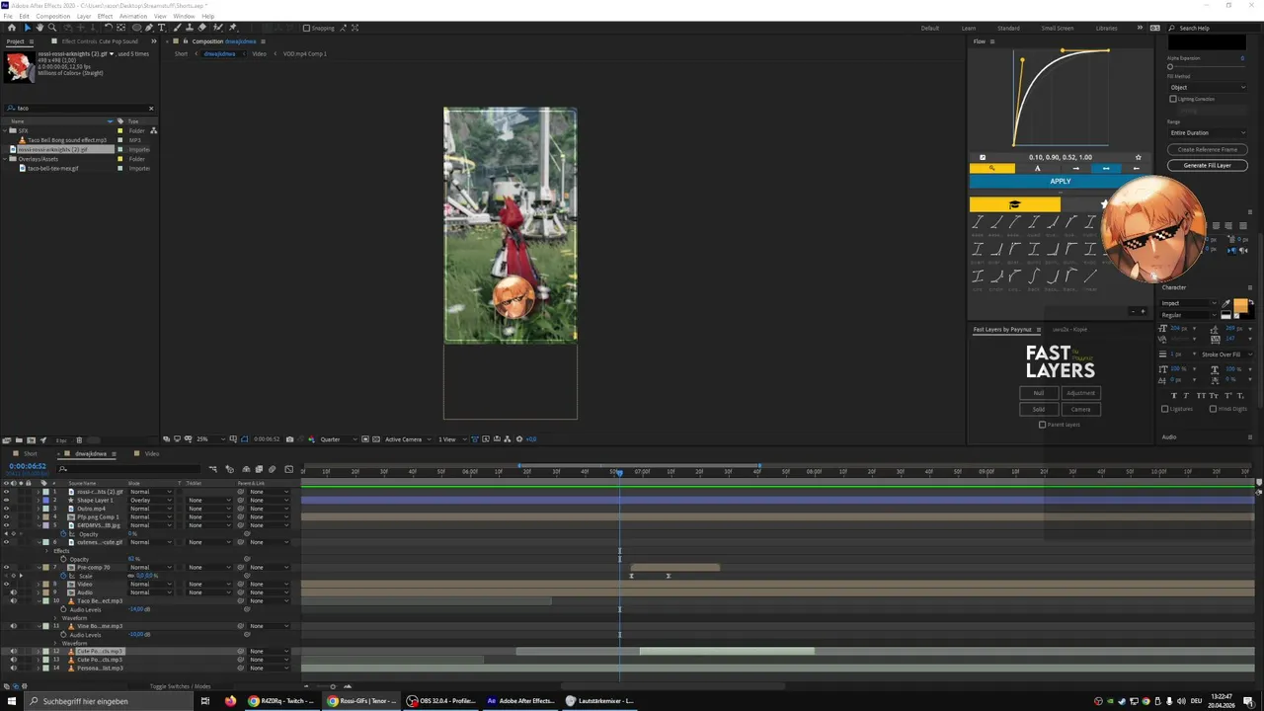Enable the Lighting Correction checkbox
This screenshot has height=711, width=1264.
[x=1173, y=99]
